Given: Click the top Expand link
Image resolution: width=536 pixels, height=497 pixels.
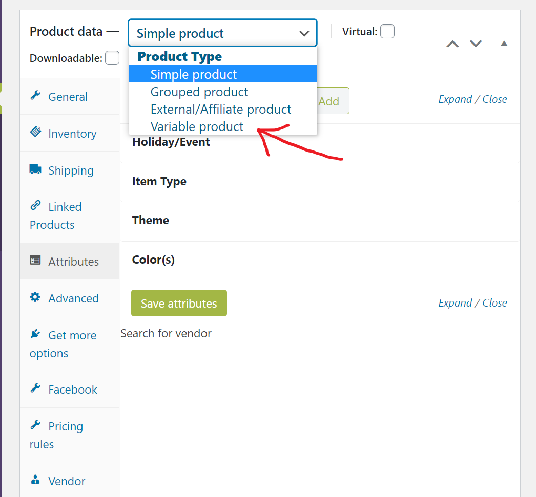Looking at the screenshot, I should [x=455, y=99].
